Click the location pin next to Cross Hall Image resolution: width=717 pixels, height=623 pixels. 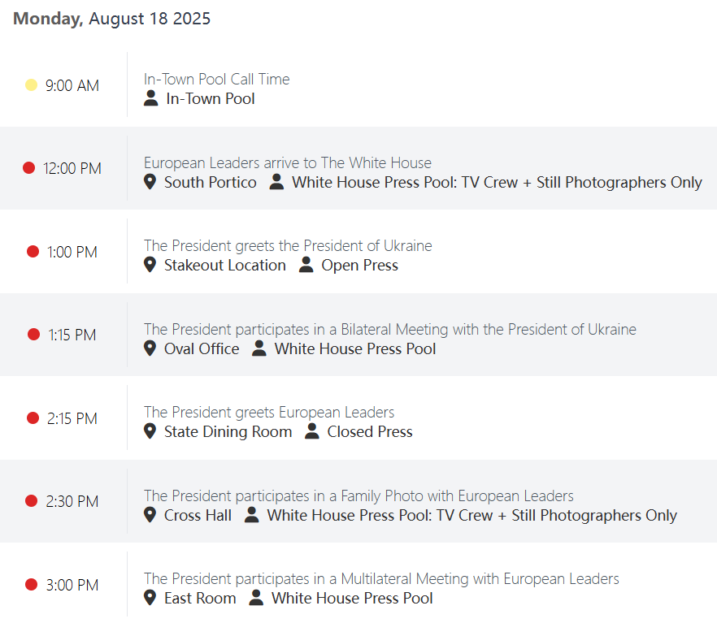pyautogui.click(x=150, y=515)
